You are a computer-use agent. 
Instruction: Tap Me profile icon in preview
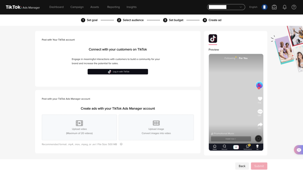[257, 147]
